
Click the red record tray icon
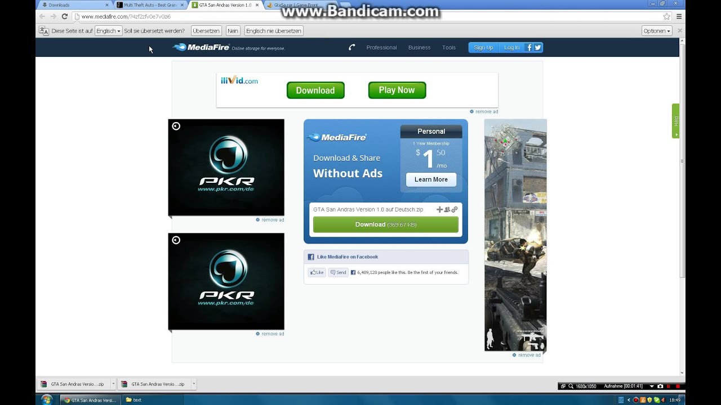click(636, 400)
